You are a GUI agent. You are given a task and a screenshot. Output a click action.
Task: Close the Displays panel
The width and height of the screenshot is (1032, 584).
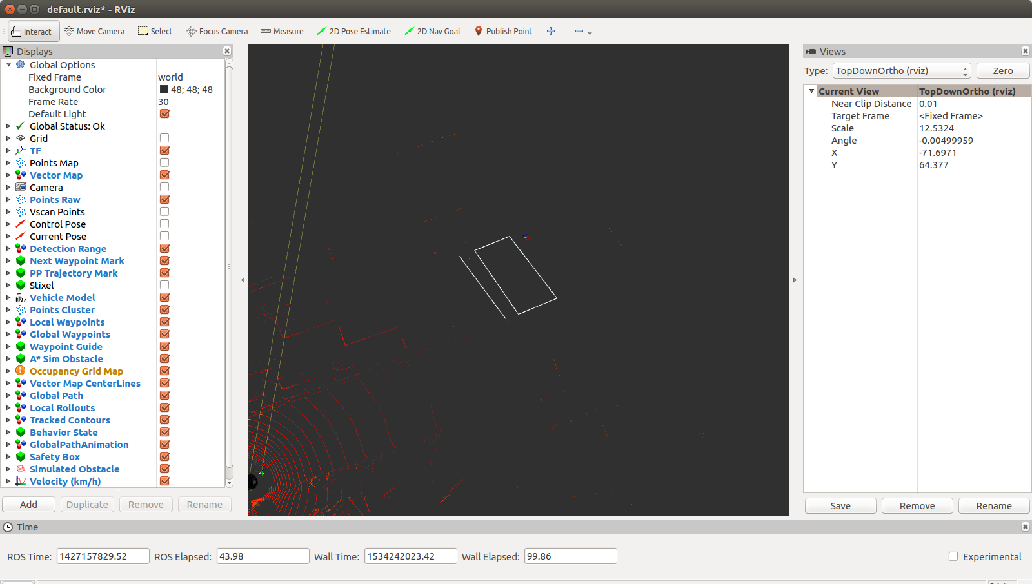(x=227, y=51)
